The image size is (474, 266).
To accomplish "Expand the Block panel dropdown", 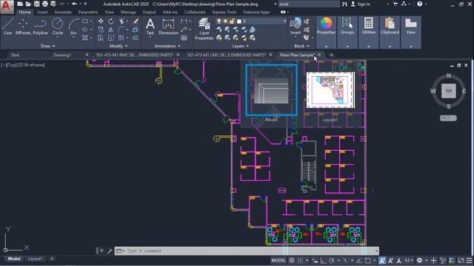I will [301, 46].
